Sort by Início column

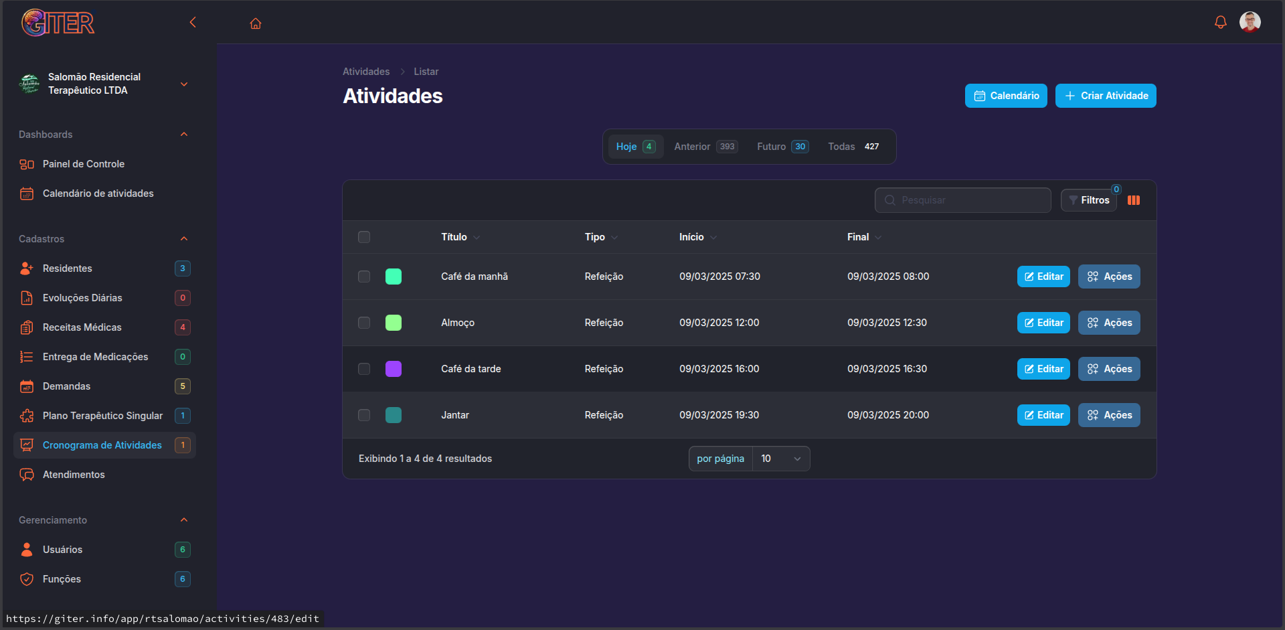[698, 237]
